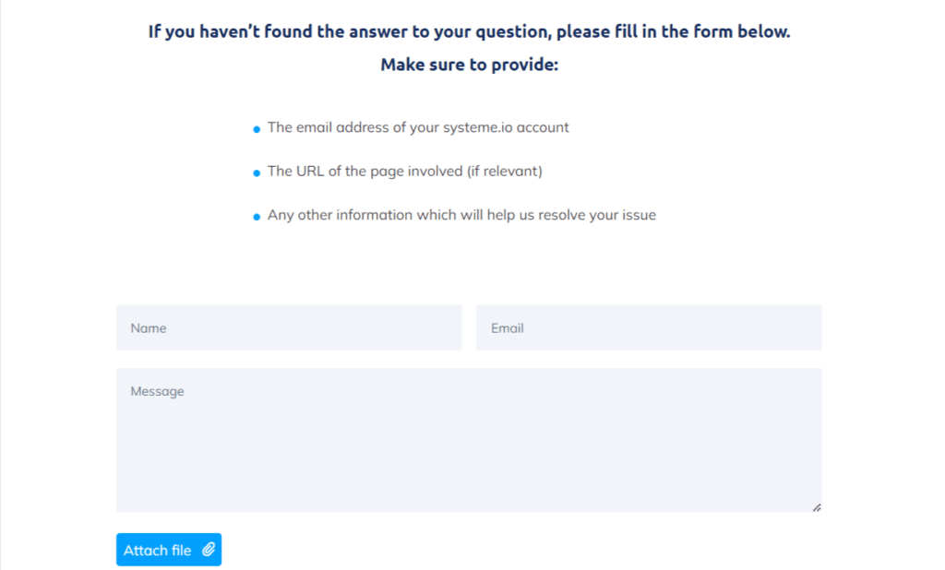Click the paperclip icon on Attach file
Image resolution: width=945 pixels, height=570 pixels.
[209, 550]
